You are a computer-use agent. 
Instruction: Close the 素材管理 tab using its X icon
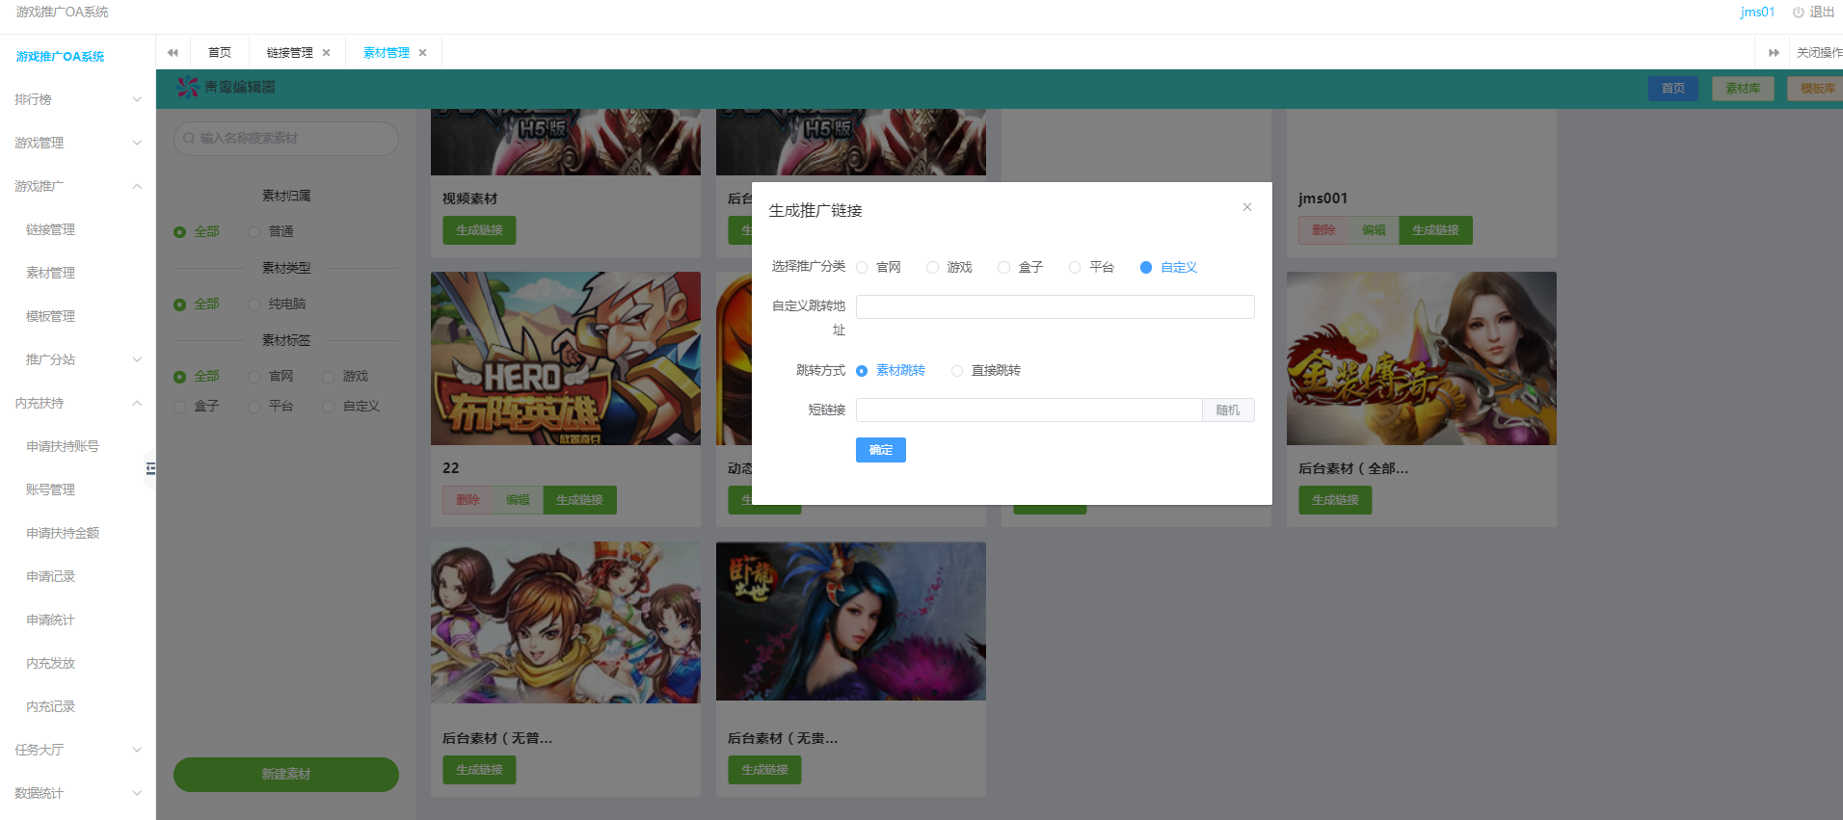coord(422,53)
